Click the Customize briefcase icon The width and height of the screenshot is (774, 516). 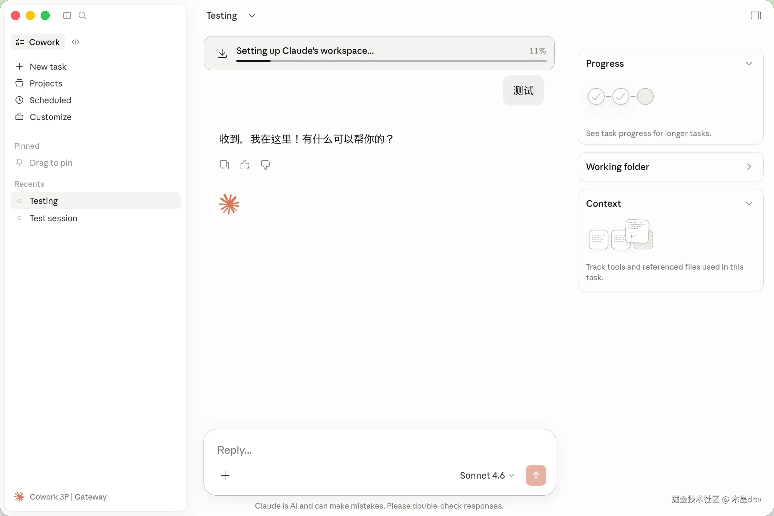(19, 117)
